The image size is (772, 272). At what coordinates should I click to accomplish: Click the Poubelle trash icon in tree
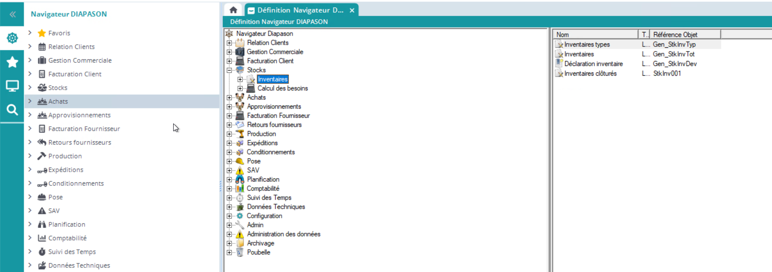click(240, 252)
